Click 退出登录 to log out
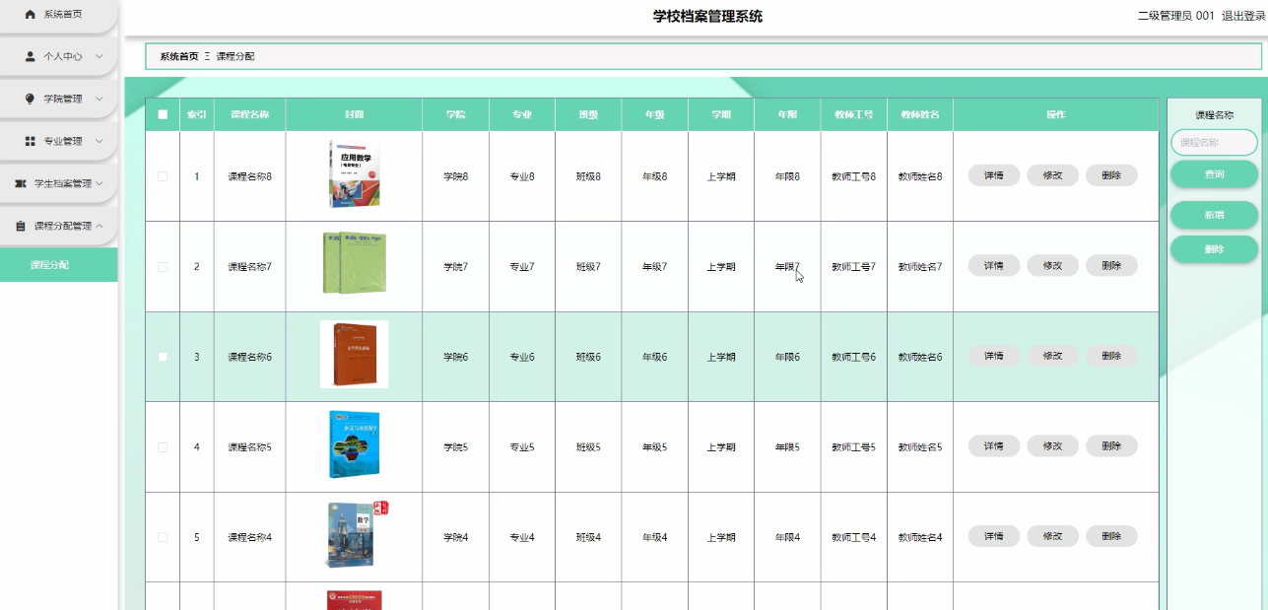 click(x=1243, y=16)
